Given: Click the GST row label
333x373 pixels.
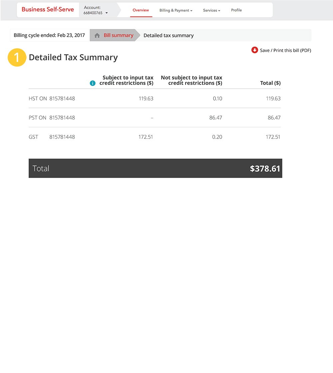Looking at the screenshot, I should click(34, 137).
